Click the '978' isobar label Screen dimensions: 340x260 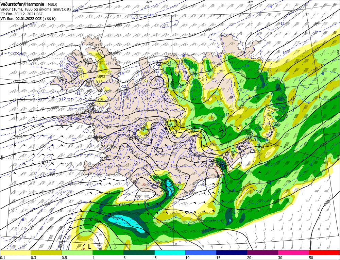pyautogui.click(x=61, y=245)
